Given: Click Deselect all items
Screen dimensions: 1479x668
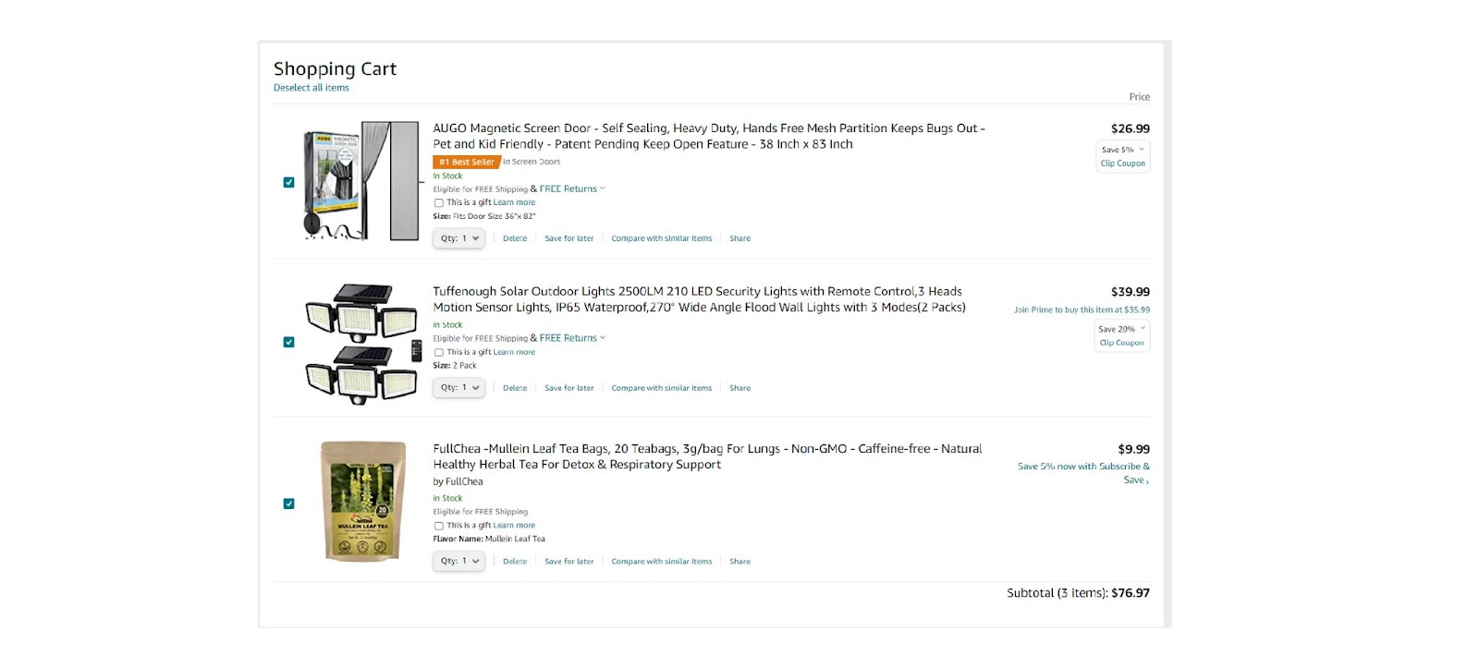Looking at the screenshot, I should (x=312, y=88).
